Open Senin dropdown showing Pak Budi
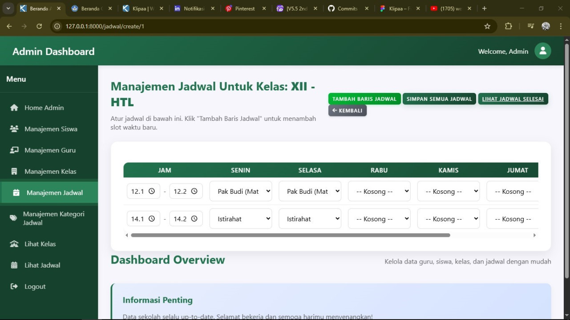This screenshot has height=320, width=570. [240, 191]
